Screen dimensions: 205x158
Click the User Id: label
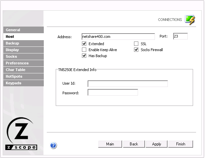[x=69, y=83]
